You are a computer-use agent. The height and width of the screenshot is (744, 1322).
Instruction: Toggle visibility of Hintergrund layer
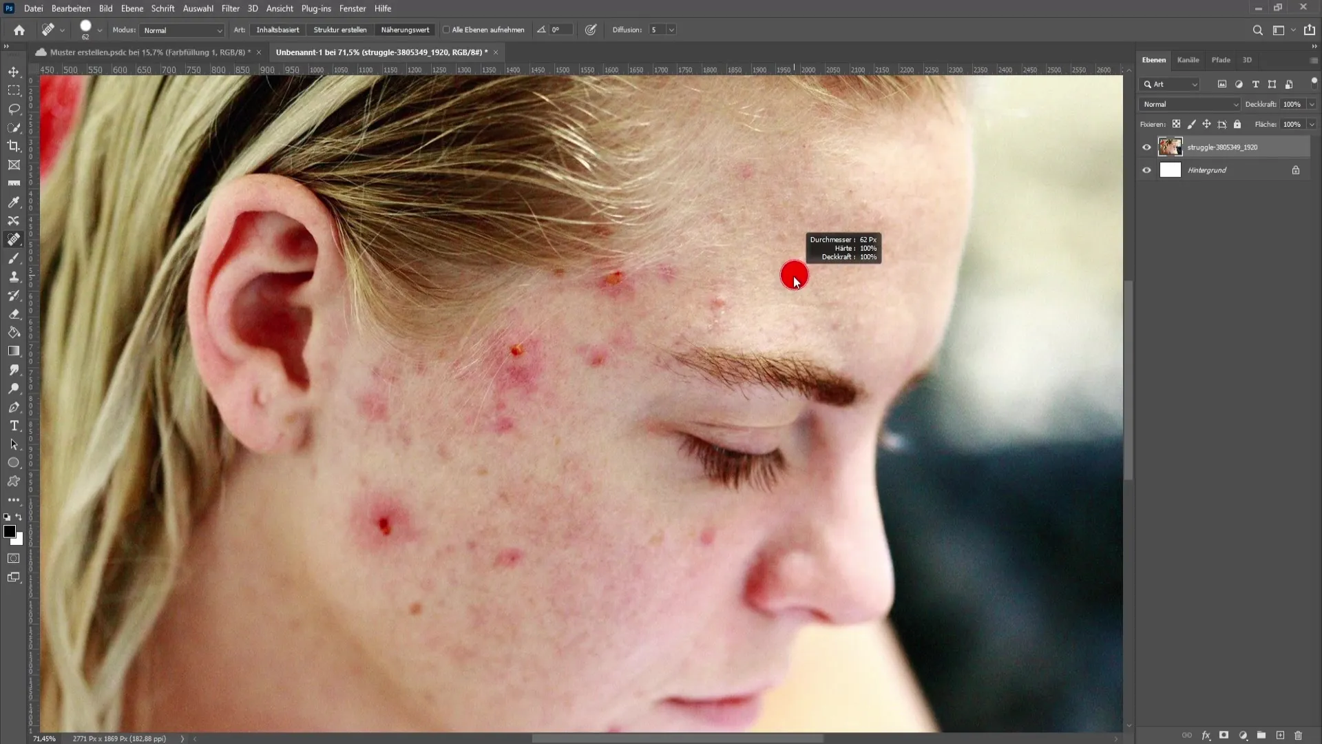click(x=1146, y=170)
